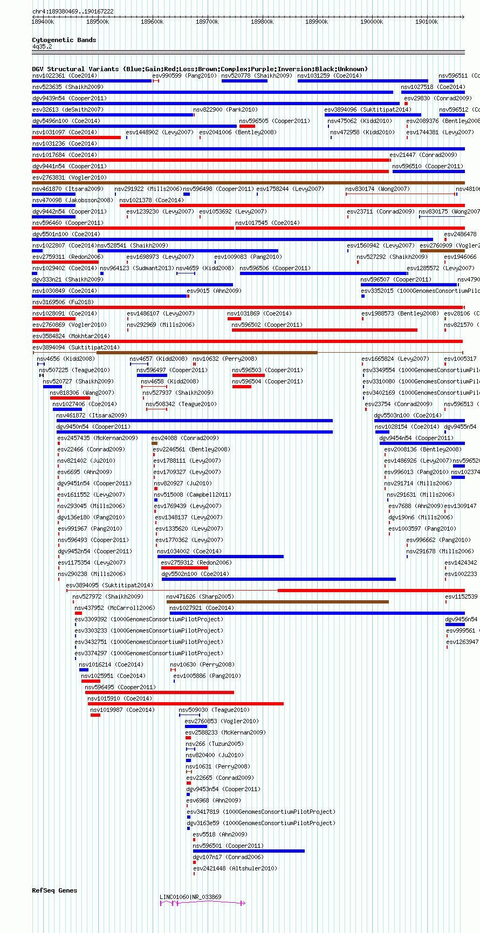The height and width of the screenshot is (933, 480).
Task: Select the DGV Structural Variants track title
Action: tap(200, 69)
